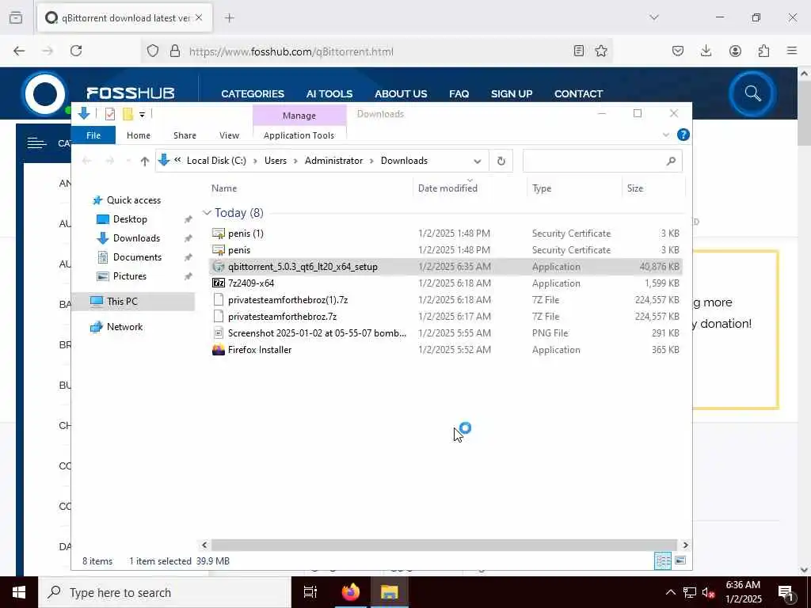Select the 7z2409-x64 application icon

click(x=219, y=283)
